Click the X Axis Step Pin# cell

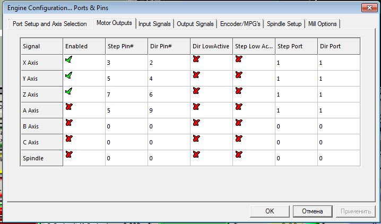click(x=126, y=63)
